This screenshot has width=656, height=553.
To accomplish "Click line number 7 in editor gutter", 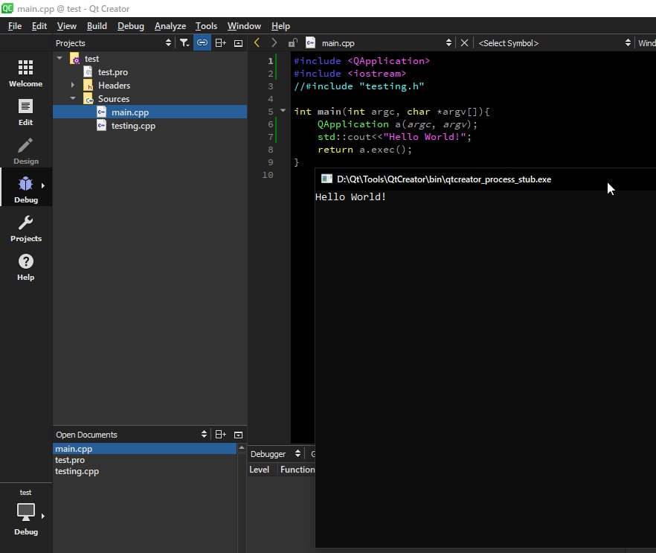I will point(270,137).
